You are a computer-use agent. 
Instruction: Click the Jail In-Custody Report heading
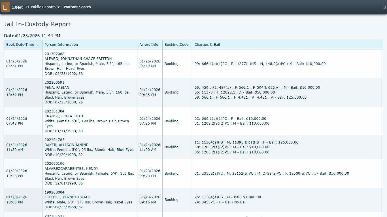click(37, 24)
